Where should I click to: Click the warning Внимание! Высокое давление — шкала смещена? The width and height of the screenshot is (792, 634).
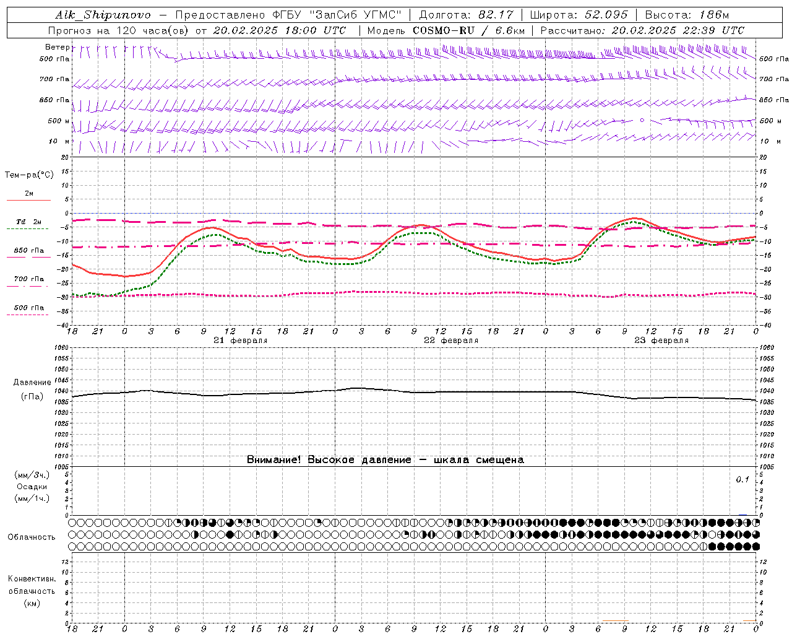pos(385,460)
